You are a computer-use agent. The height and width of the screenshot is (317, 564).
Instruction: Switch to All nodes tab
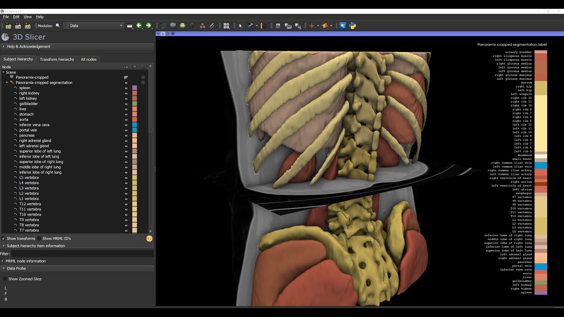(x=89, y=59)
